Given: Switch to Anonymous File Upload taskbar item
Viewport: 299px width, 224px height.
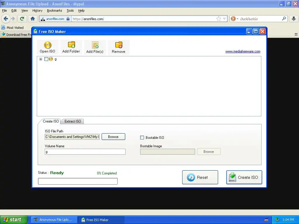Looking at the screenshot, I should tap(54, 220).
